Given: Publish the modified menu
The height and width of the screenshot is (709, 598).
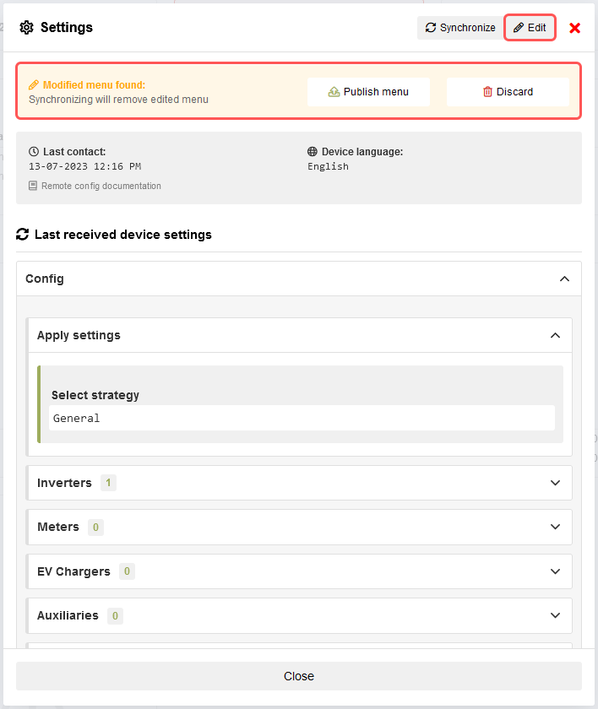Looking at the screenshot, I should [x=368, y=92].
